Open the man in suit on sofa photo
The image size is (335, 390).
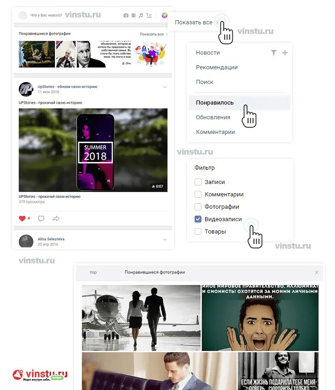tap(159, 371)
